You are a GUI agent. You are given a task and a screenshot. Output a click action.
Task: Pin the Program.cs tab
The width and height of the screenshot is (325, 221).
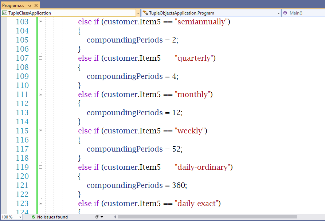point(29,5)
